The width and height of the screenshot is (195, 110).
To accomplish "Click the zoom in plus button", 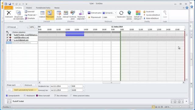I will click(189, 107).
